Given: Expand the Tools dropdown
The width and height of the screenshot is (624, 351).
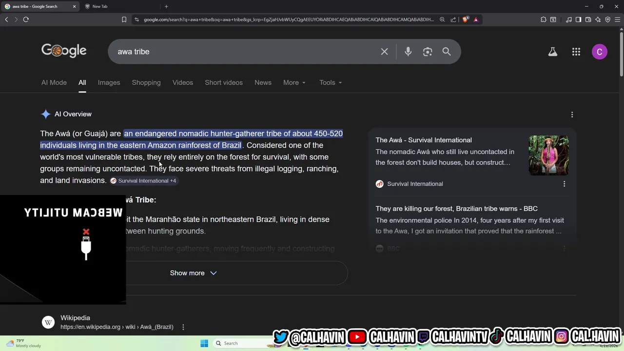Looking at the screenshot, I should click(x=331, y=82).
